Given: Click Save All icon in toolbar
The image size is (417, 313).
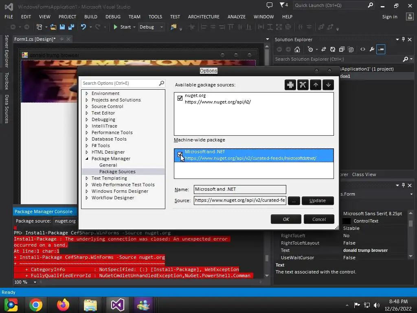Looking at the screenshot, I should pyautogui.click(x=71, y=27).
